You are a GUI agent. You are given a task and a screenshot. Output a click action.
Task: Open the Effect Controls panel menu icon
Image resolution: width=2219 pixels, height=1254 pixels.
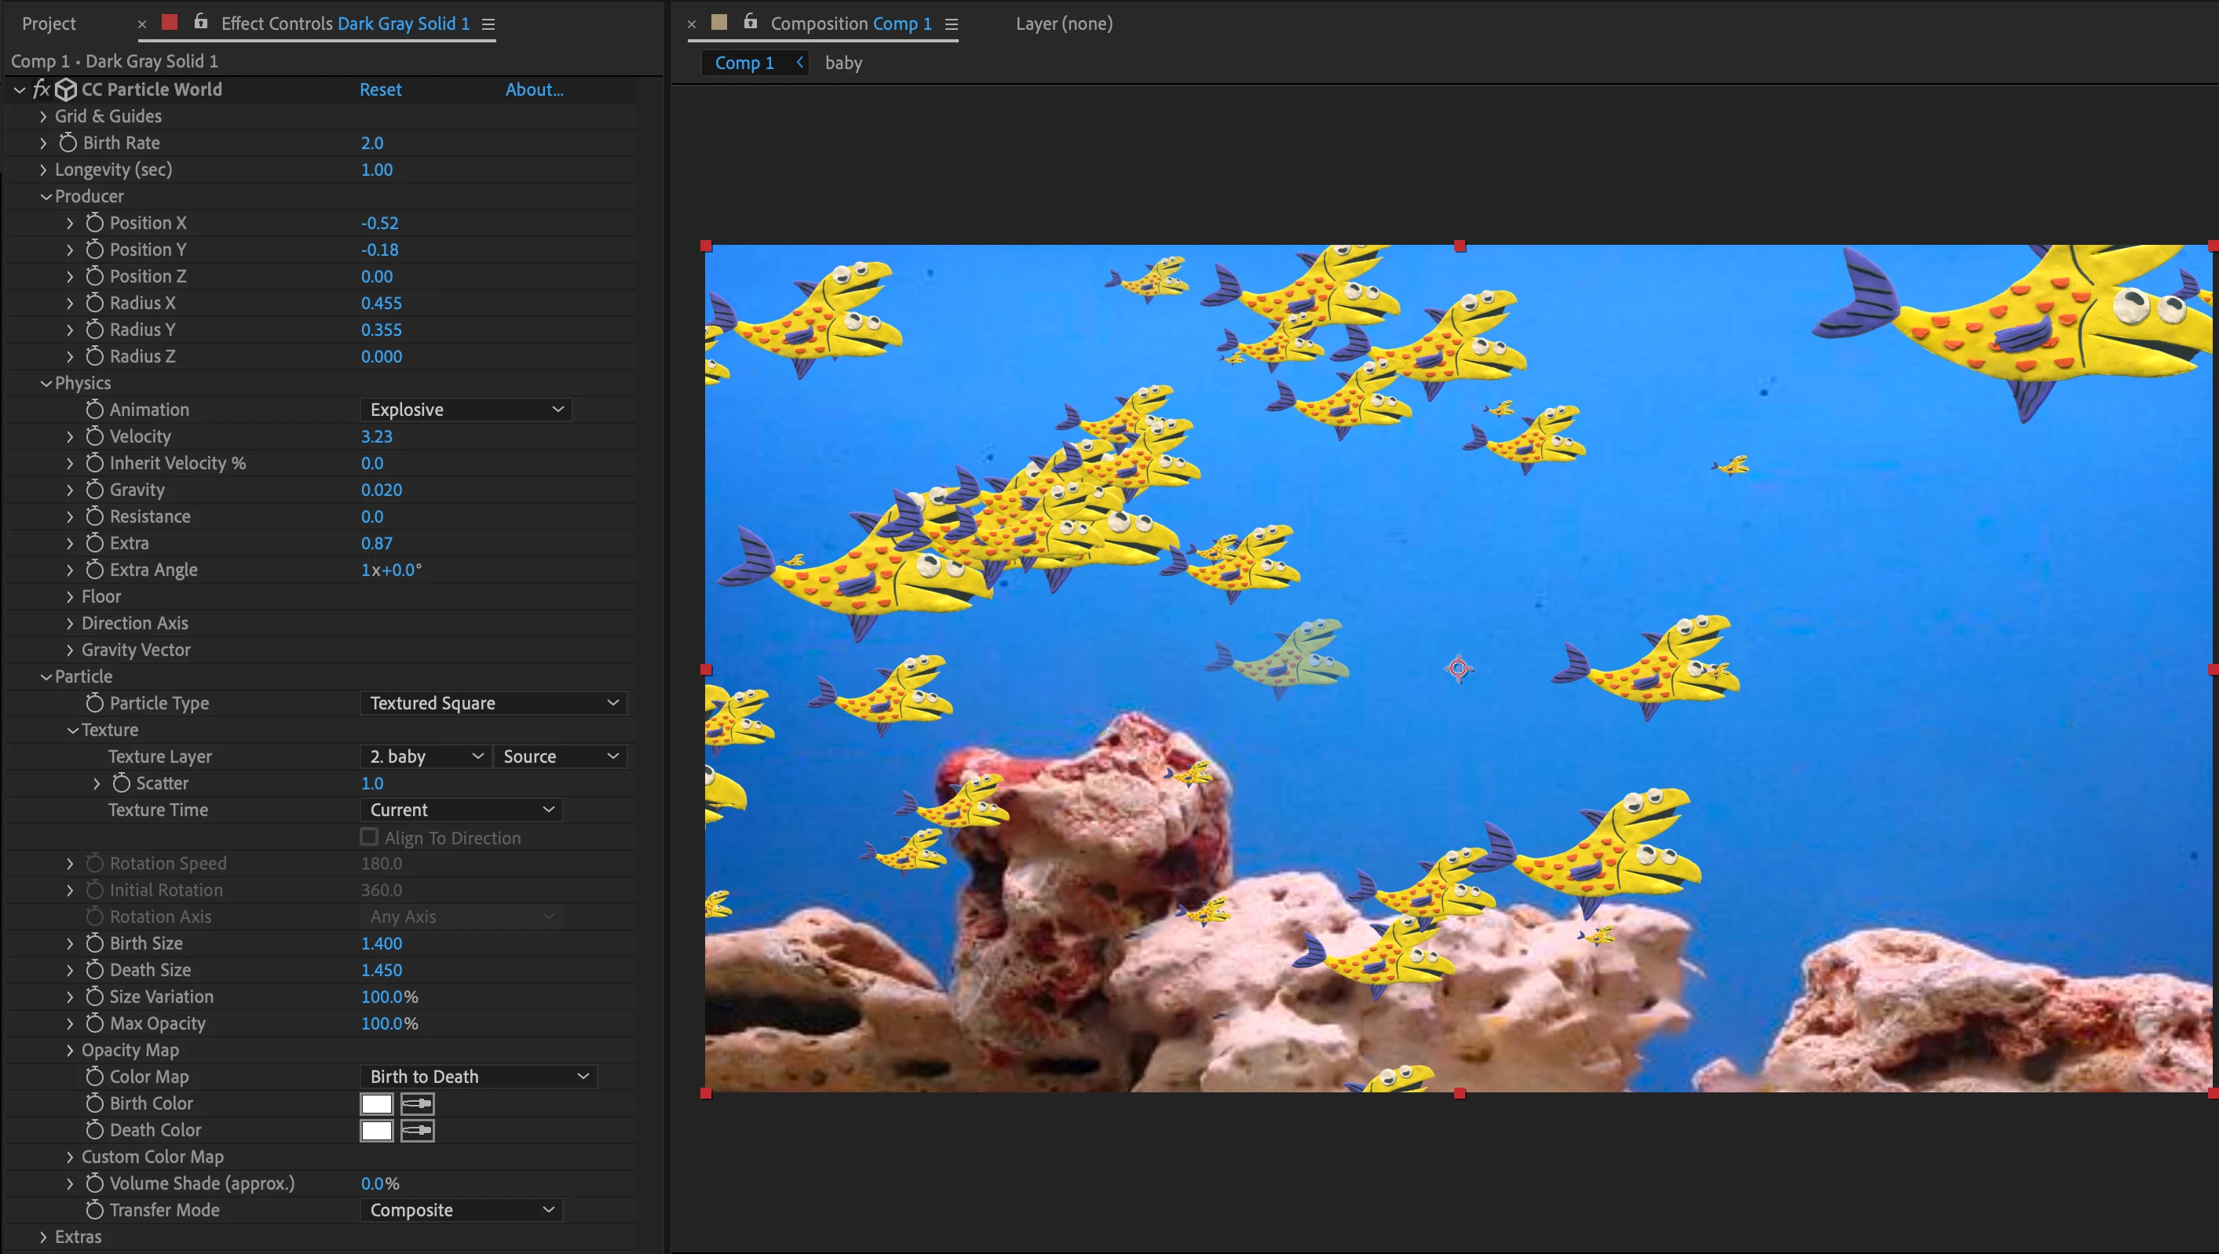488,24
